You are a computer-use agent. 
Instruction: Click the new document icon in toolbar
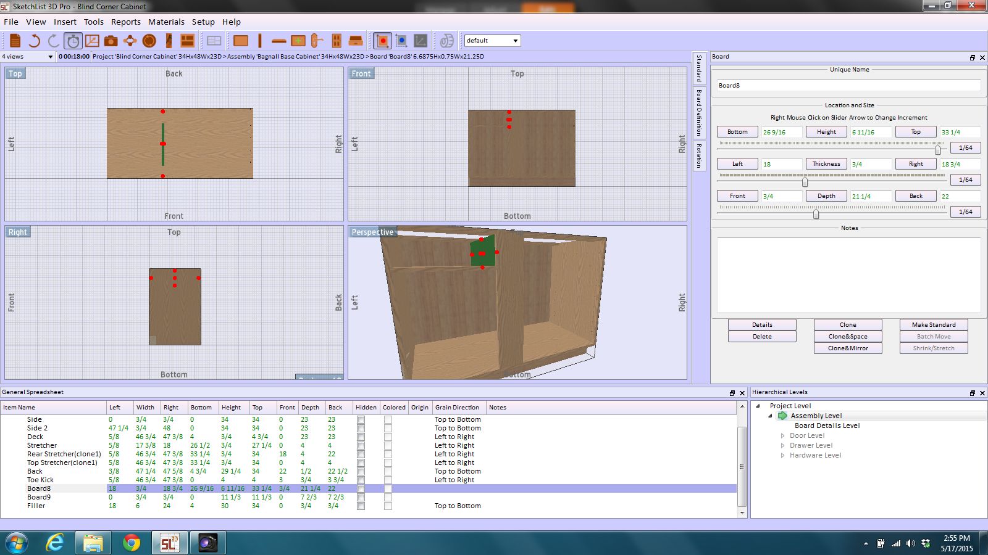click(x=15, y=41)
